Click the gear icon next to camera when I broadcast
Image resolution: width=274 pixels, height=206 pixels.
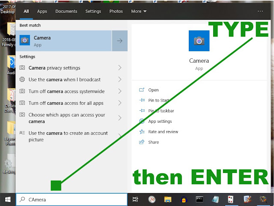tap(22, 79)
